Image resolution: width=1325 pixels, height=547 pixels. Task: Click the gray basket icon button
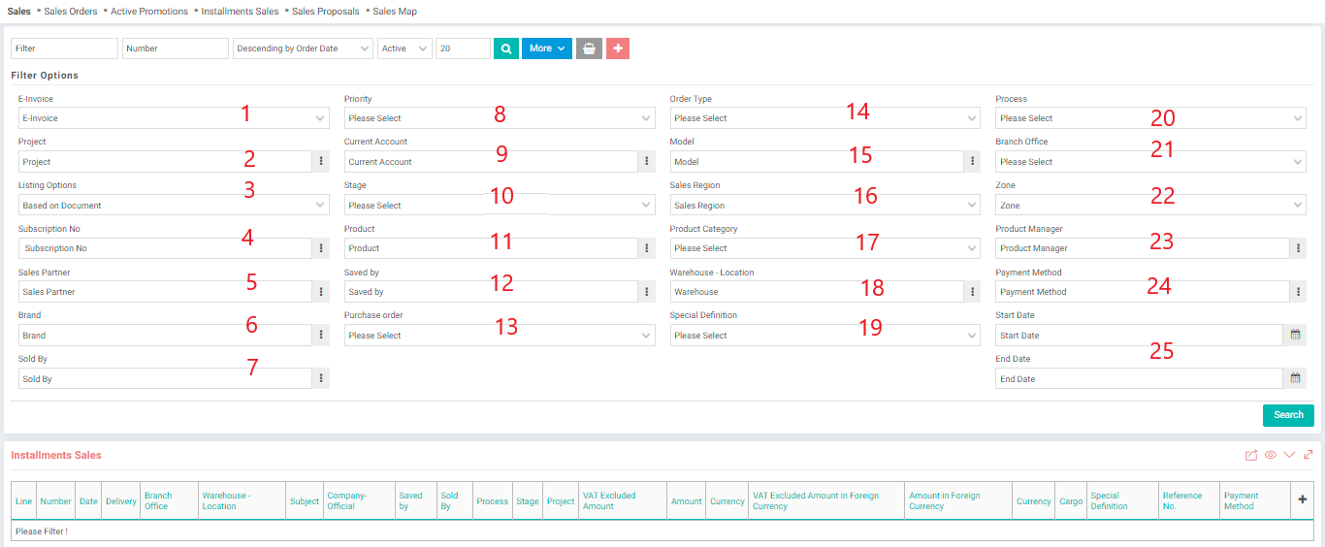click(x=589, y=48)
